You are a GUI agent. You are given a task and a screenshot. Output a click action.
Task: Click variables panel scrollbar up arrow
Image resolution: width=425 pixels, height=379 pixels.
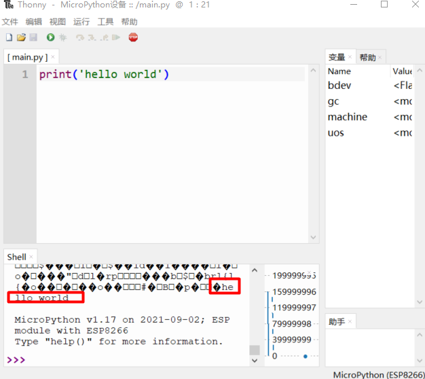(420, 71)
